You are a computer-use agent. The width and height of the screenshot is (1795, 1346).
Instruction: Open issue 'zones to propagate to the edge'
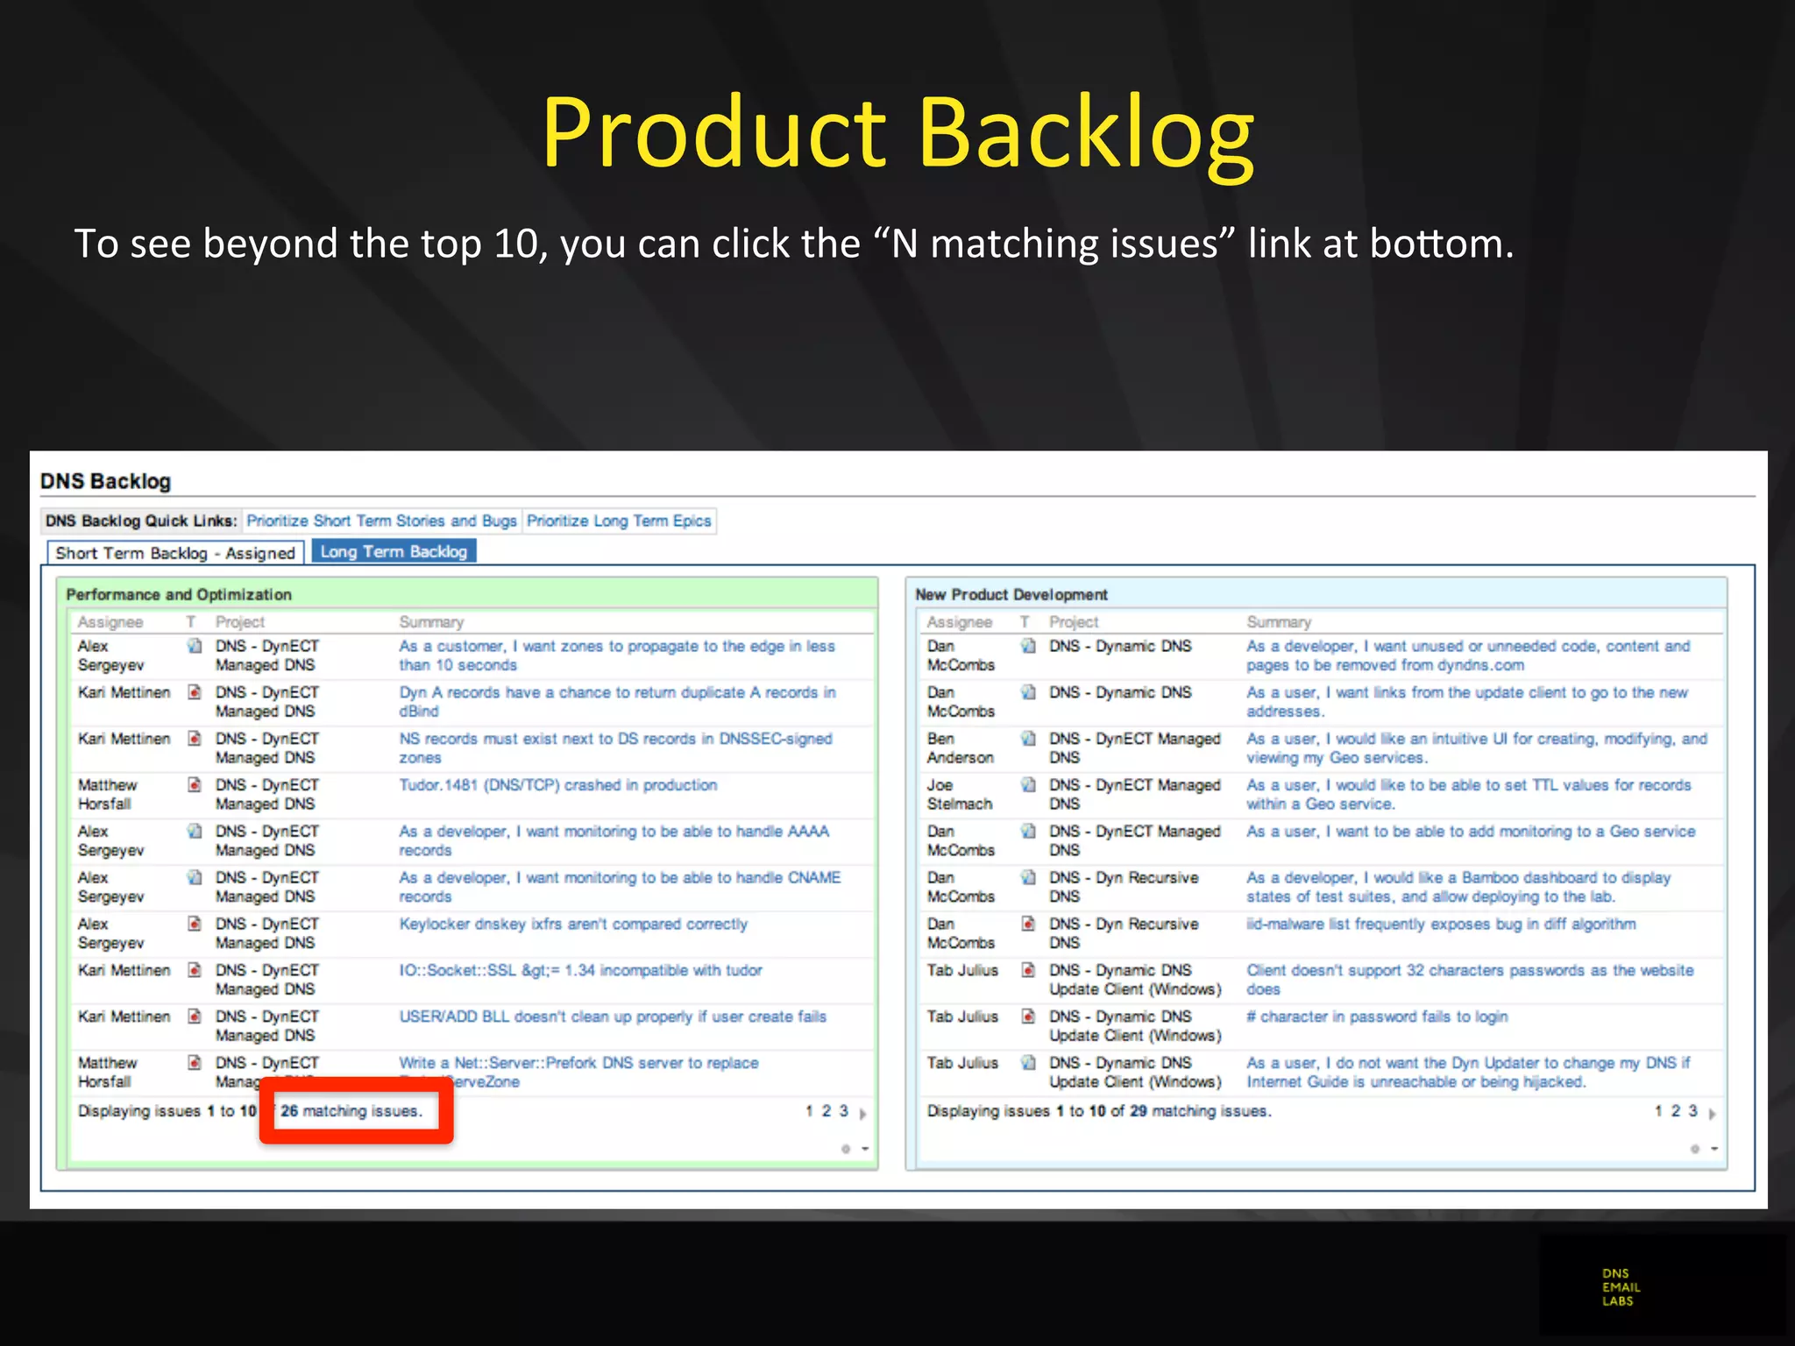tap(617, 655)
